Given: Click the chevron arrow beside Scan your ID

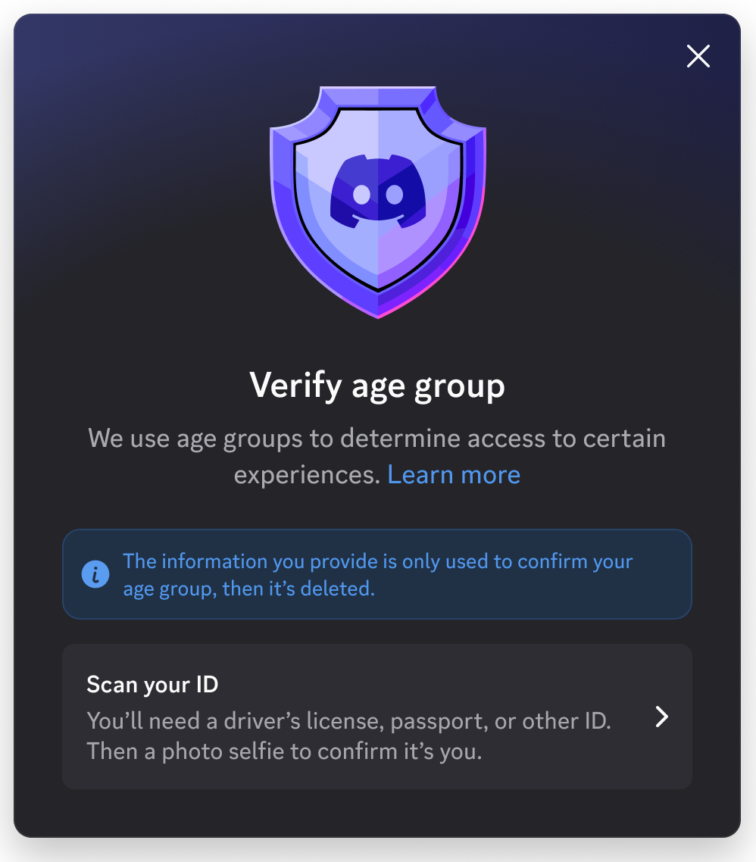Looking at the screenshot, I should point(662,717).
